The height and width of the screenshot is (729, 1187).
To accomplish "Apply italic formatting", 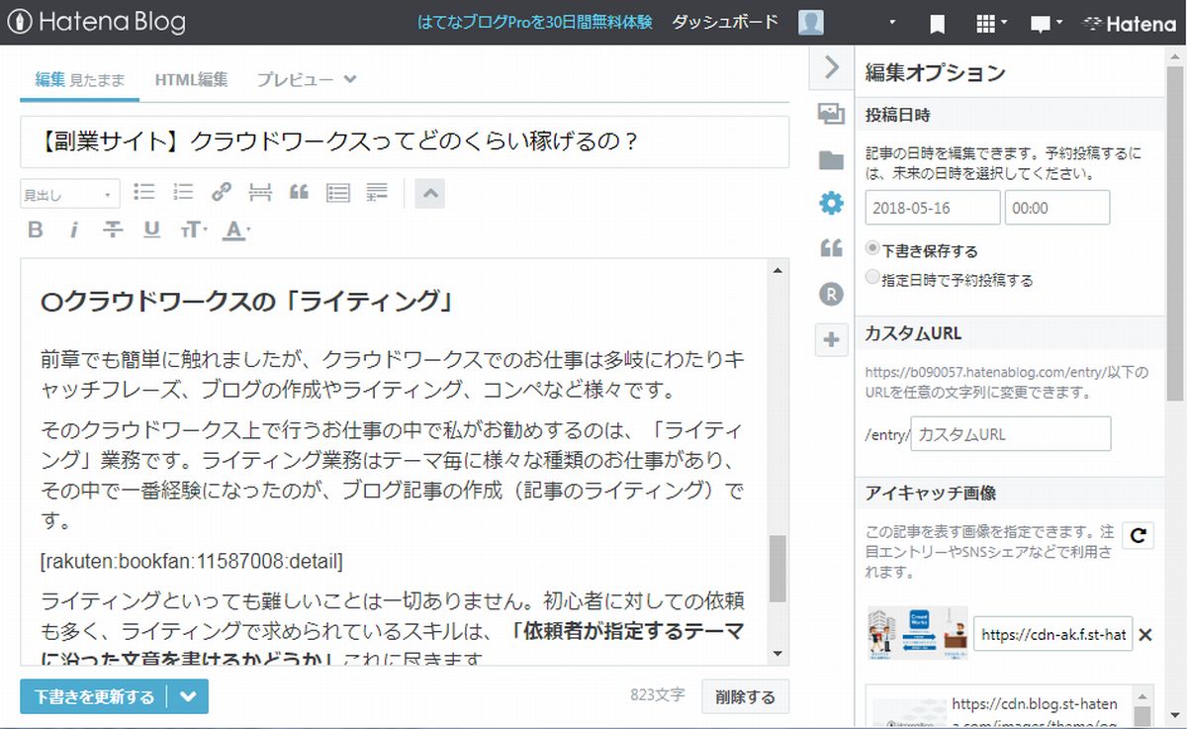I will pyautogui.click(x=74, y=230).
